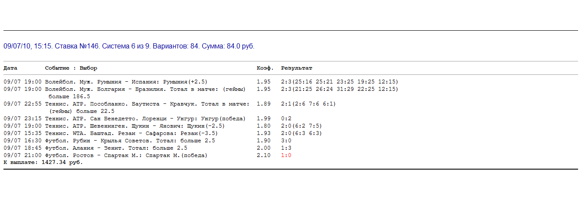Click the 1:3 result for Алания – Зенит

tap(286, 148)
